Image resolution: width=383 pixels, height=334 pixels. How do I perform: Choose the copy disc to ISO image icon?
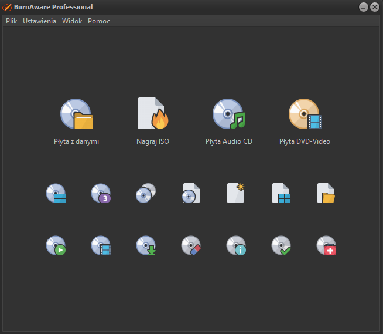coord(191,193)
